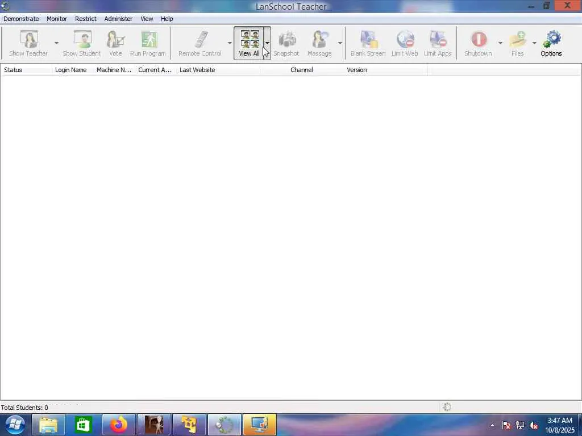Expand the Show Teacher dropdown arrow
The image size is (582, 436).
point(56,43)
